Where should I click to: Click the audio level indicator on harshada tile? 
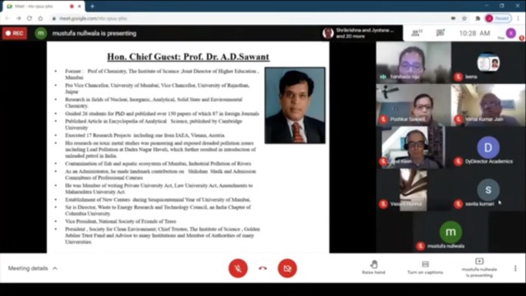[383, 77]
